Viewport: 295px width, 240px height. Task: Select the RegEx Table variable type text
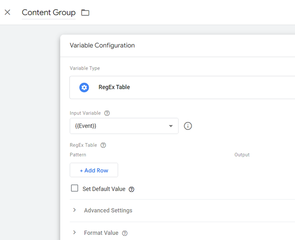tap(114, 87)
